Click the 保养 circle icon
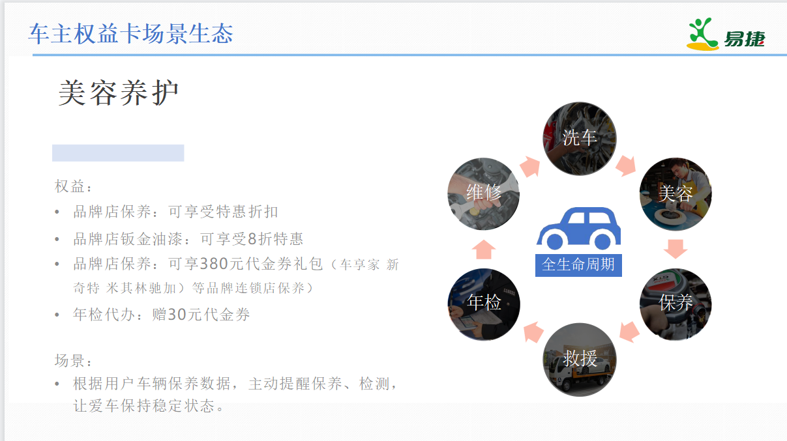 (675, 304)
